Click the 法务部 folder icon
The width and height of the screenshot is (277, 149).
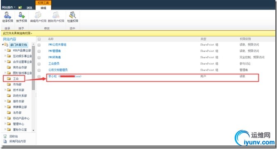9,113
